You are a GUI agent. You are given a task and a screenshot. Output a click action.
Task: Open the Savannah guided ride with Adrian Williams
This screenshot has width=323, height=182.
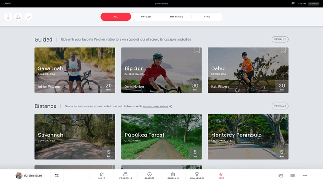point(75,70)
